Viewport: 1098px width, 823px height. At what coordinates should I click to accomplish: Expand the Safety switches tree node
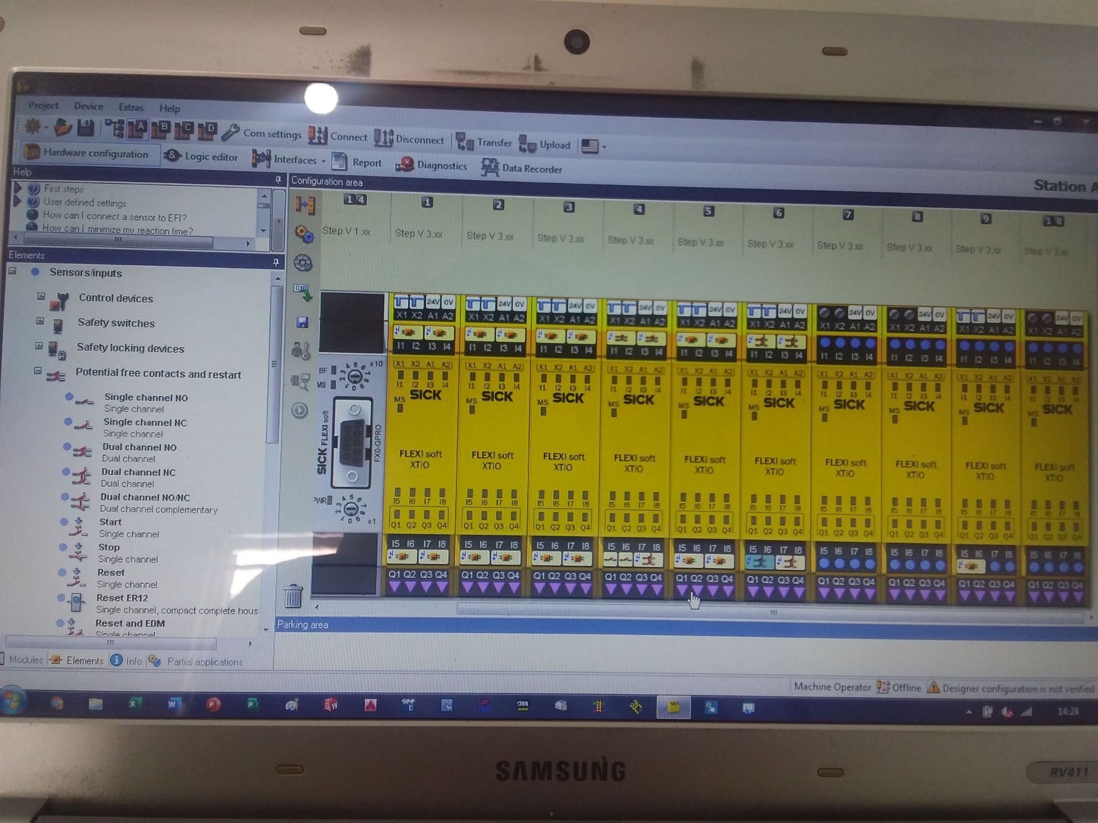[x=40, y=321]
